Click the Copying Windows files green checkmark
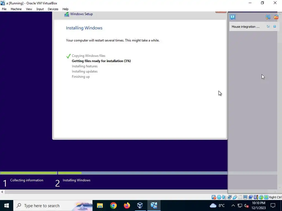Viewport: 282px width, 211px height. point(68,56)
